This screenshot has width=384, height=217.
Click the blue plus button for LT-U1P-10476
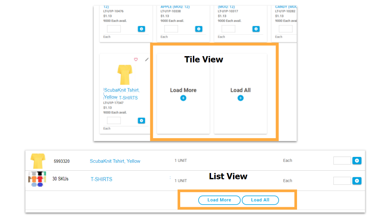(x=141, y=29)
